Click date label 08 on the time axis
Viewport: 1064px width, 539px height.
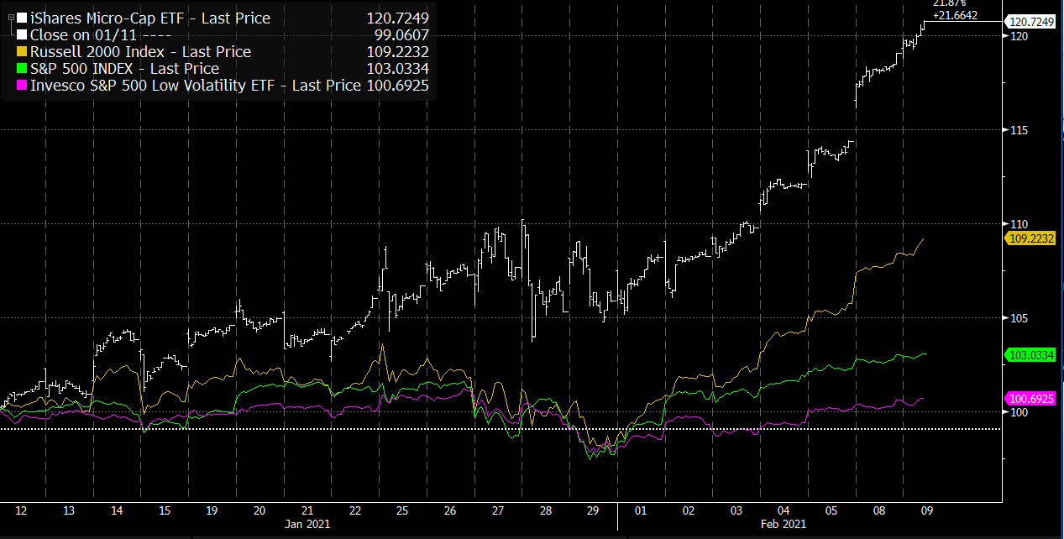878,510
